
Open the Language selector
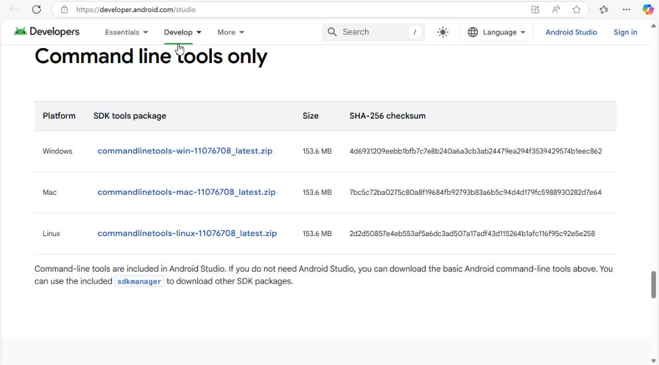pyautogui.click(x=497, y=32)
